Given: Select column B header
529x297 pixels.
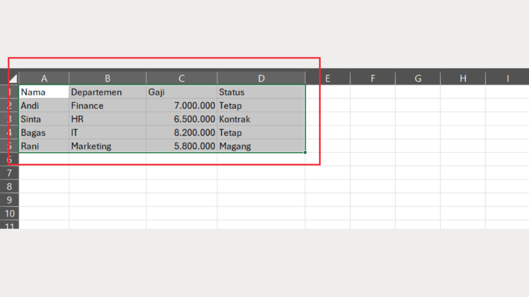Looking at the screenshot, I should pos(107,78).
